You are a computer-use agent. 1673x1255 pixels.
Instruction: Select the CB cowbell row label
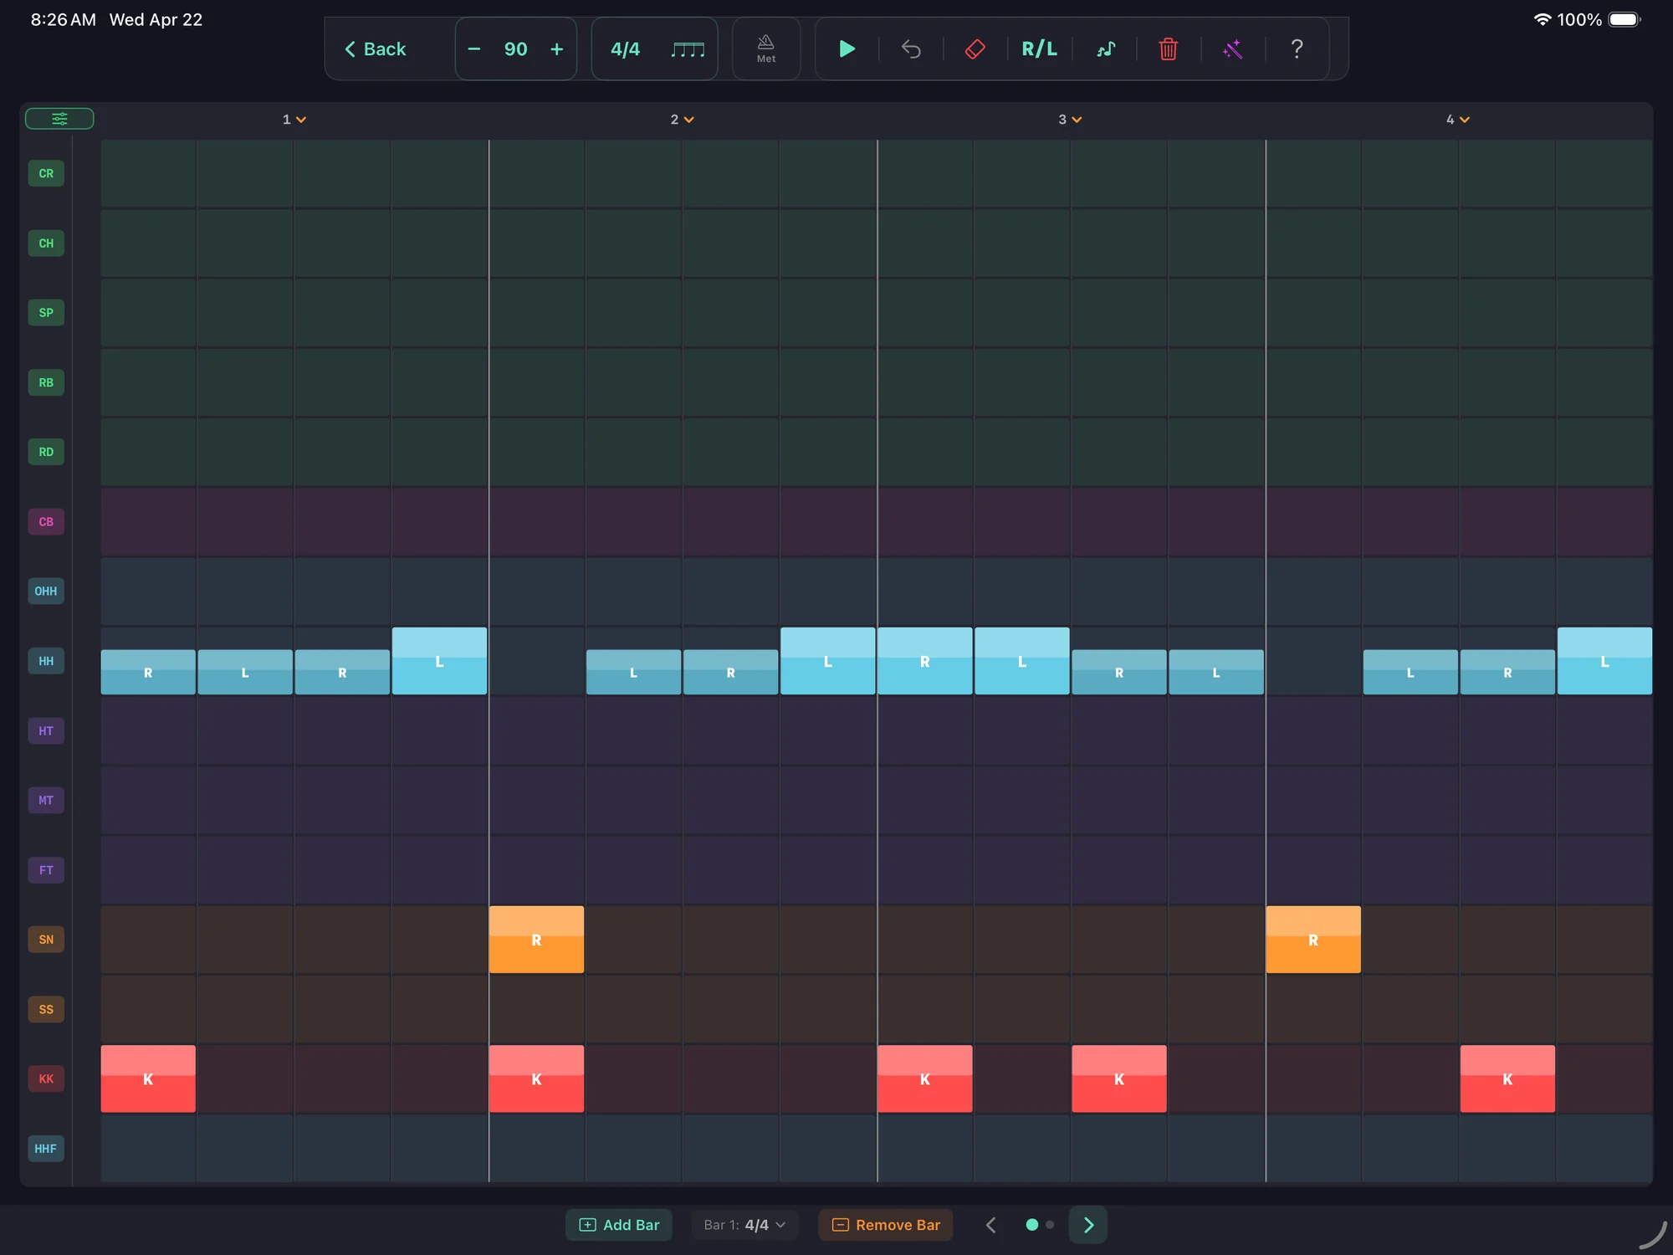[x=46, y=522]
